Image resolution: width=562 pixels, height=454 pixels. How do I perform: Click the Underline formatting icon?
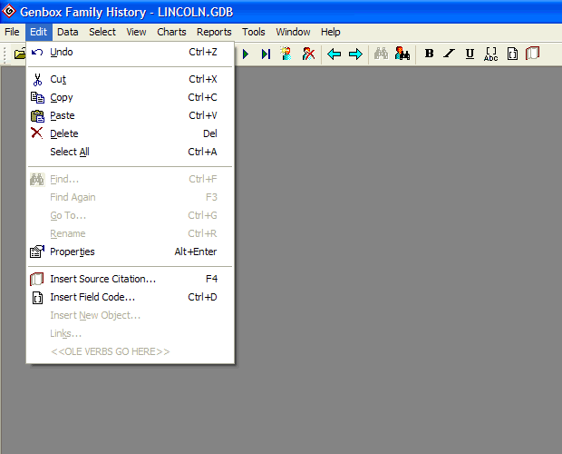coord(470,54)
